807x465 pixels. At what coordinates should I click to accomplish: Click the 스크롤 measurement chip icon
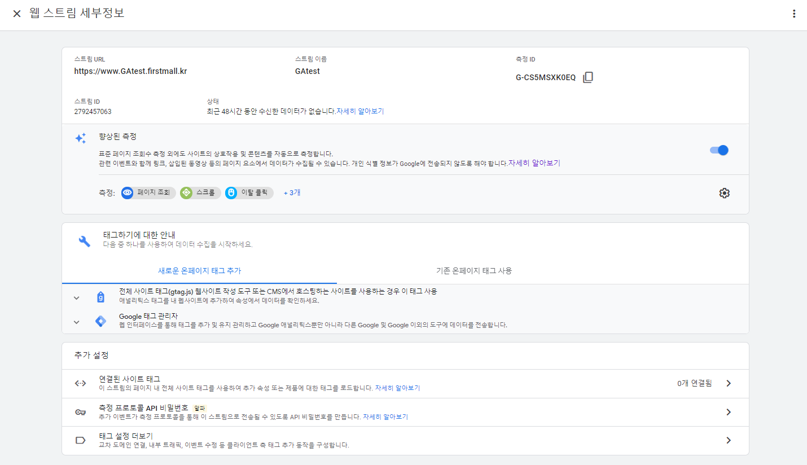tap(186, 193)
